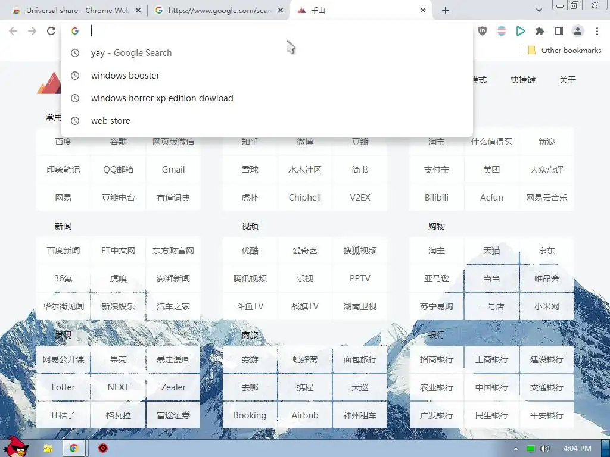Viewport: 610px width, 457px height.
Task: Open the 招商银行 bank tile
Action: 436,359
